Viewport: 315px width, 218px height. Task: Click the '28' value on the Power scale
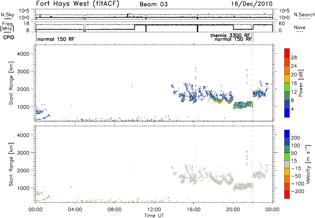coord(294,57)
